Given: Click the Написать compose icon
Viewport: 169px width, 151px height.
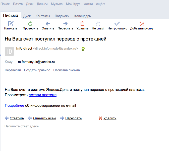Looking at the screenshot, I should click(11, 24).
